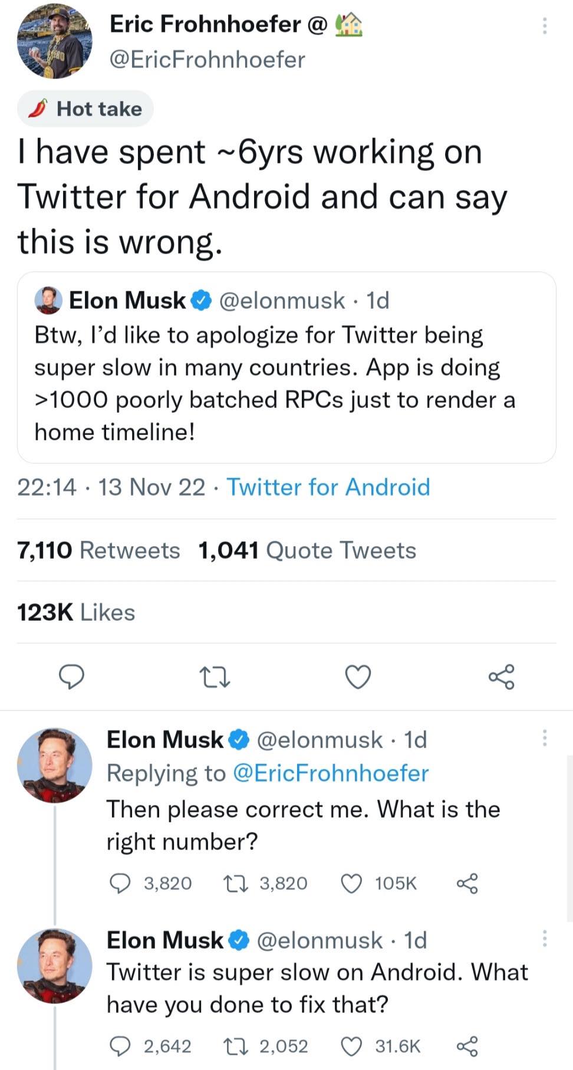Retweet the "Twitter is super slow on Android" reply
The image size is (573, 1070).
pos(236,1046)
